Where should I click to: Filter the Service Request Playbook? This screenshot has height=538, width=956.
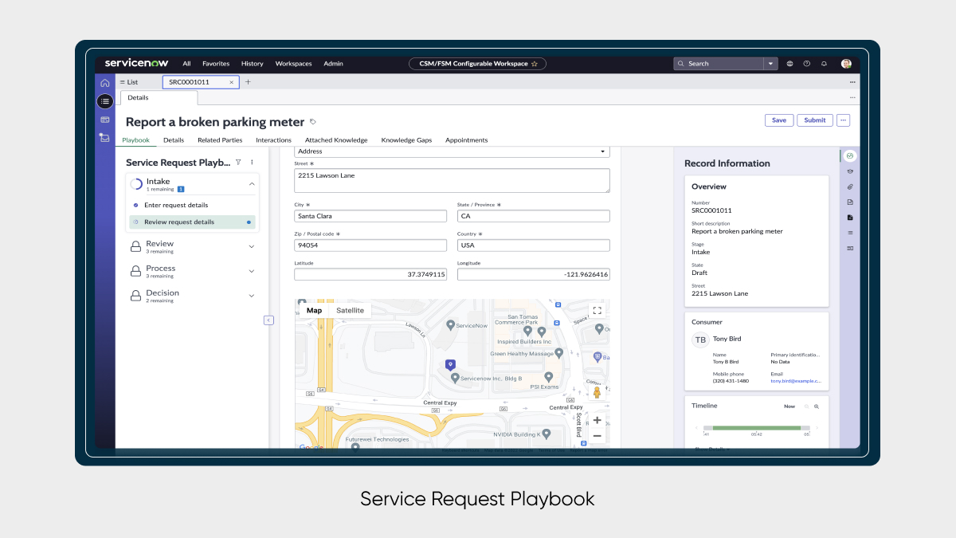tap(238, 162)
